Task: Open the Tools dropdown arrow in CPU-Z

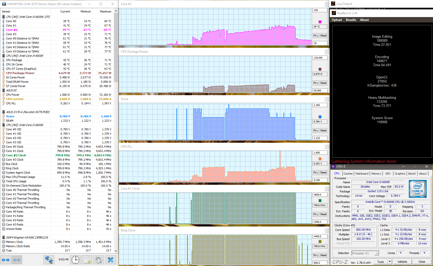Action: click(x=390, y=261)
